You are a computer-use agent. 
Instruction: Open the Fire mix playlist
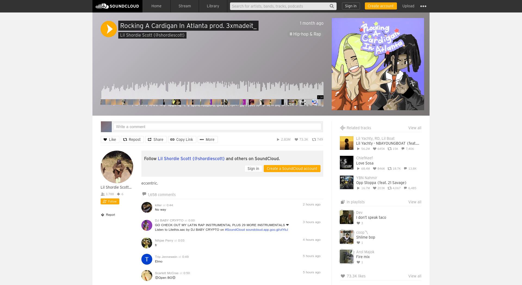(363, 257)
